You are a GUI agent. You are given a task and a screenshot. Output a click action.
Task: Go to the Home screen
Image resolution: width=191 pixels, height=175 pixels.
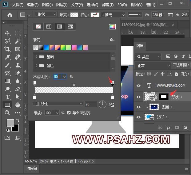coord(10,15)
